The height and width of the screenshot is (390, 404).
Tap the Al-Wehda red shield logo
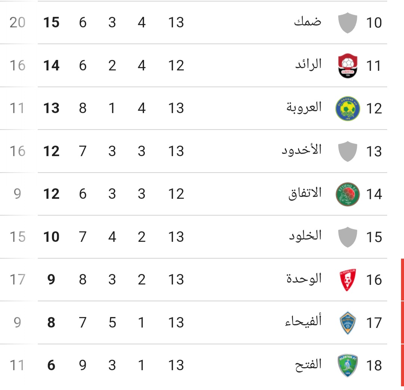tap(348, 280)
